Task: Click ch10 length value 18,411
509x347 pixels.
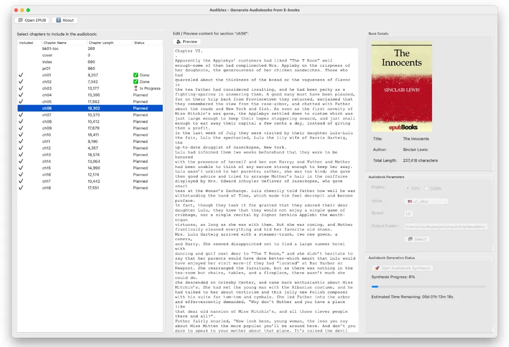Action: point(93,135)
